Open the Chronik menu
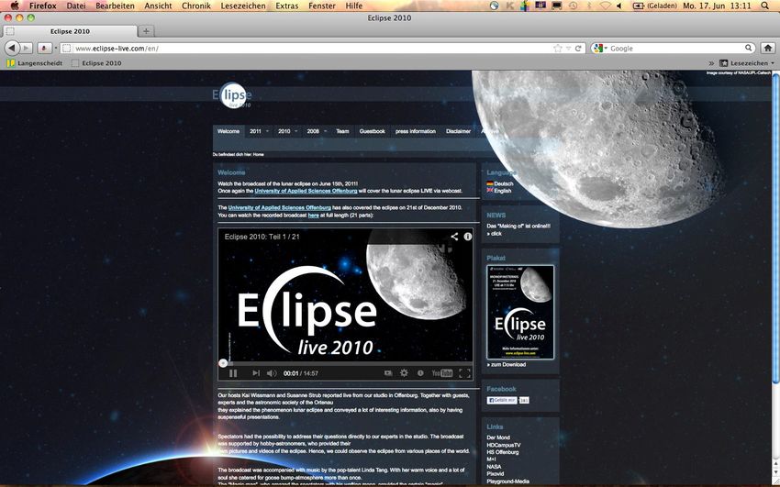Image resolution: width=780 pixels, height=487 pixels. (x=196, y=6)
